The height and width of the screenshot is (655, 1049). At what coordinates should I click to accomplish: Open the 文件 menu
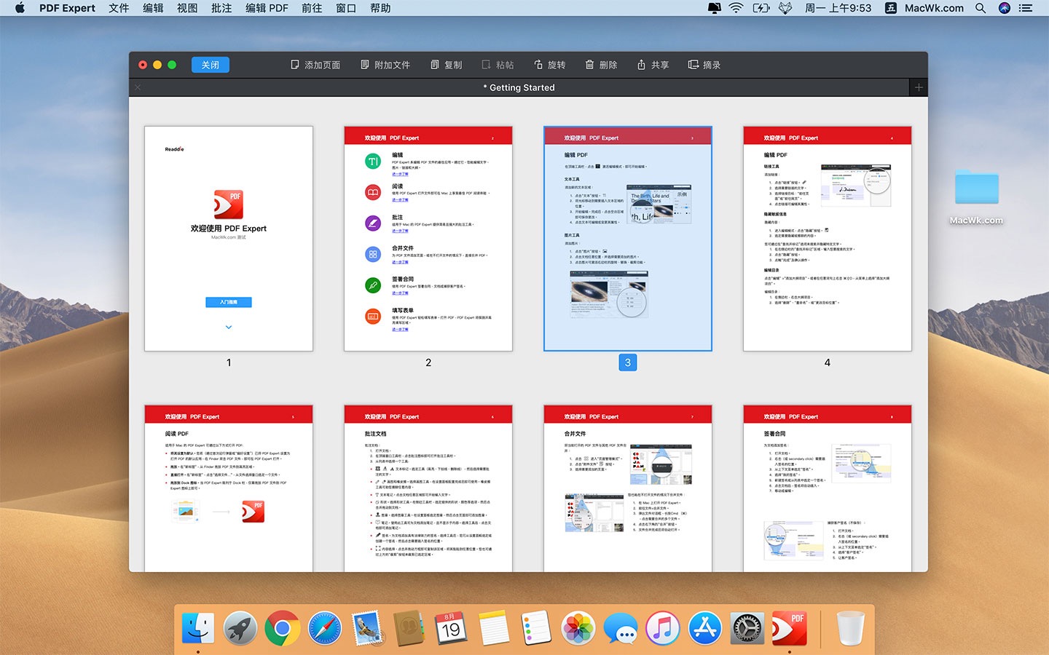point(119,8)
